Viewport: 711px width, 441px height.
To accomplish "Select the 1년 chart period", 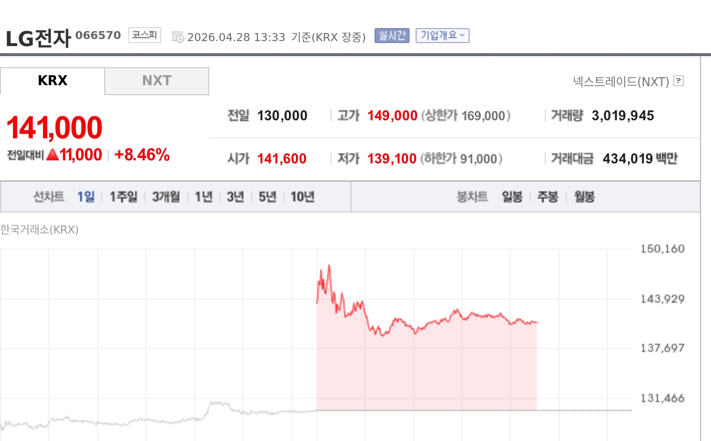I will pyautogui.click(x=203, y=197).
